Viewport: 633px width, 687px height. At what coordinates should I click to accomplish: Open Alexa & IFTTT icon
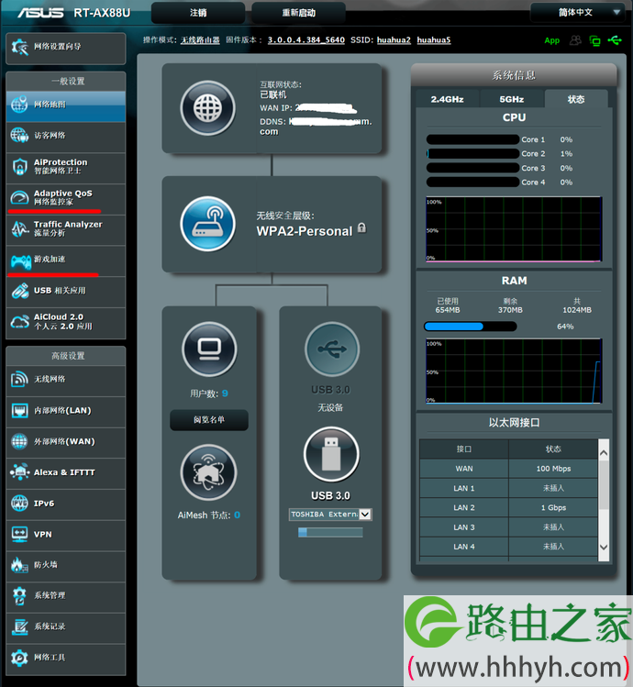click(20, 472)
